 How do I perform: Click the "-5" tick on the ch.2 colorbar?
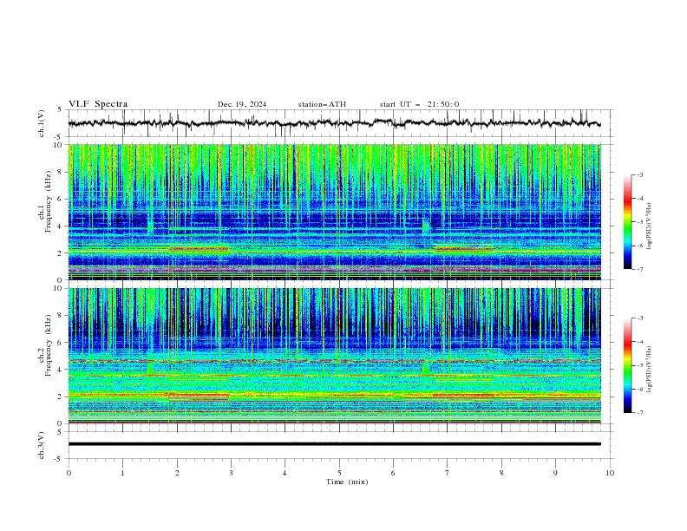click(639, 365)
